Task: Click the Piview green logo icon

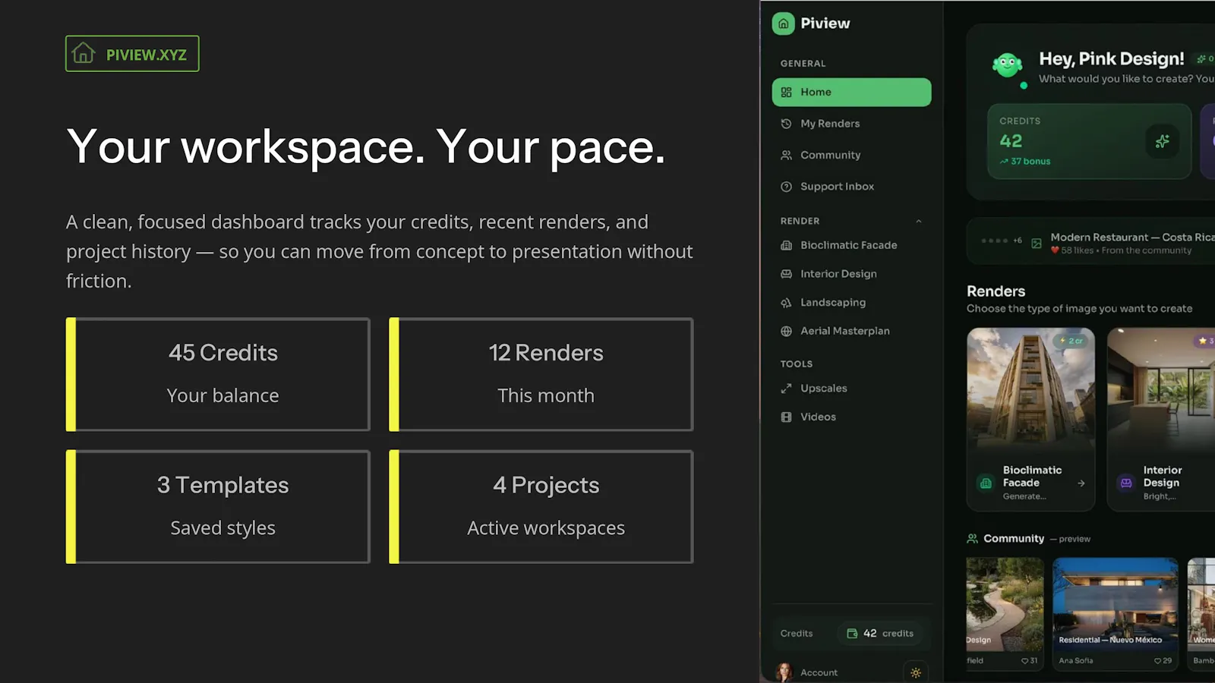Action: point(784,24)
